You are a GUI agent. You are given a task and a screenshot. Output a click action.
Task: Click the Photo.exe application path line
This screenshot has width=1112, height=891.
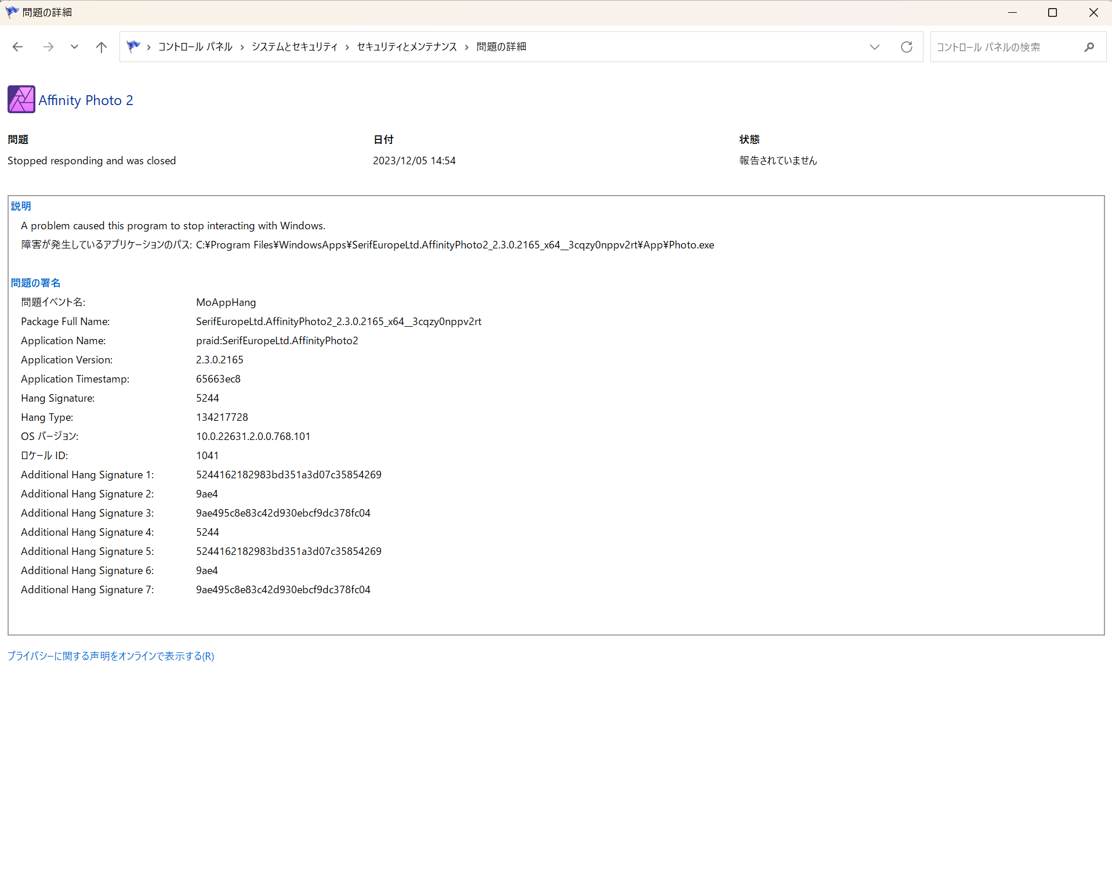click(x=368, y=245)
